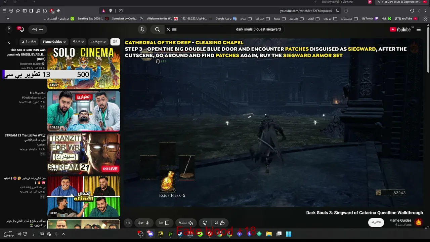Screen dimensions: 430x242
Task: Open more actions under the video
Action: (128, 223)
